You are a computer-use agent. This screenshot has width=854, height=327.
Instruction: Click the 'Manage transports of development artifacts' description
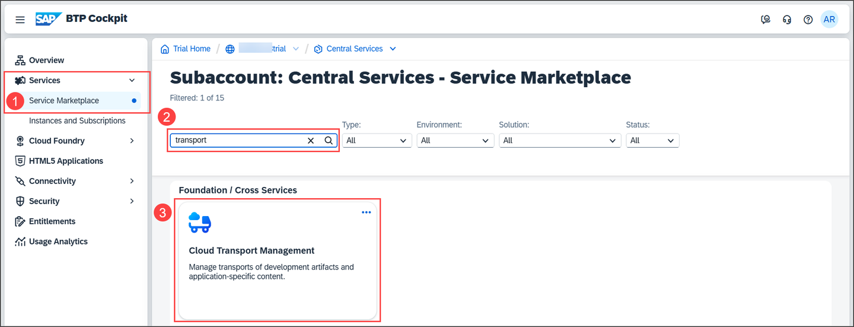point(271,271)
